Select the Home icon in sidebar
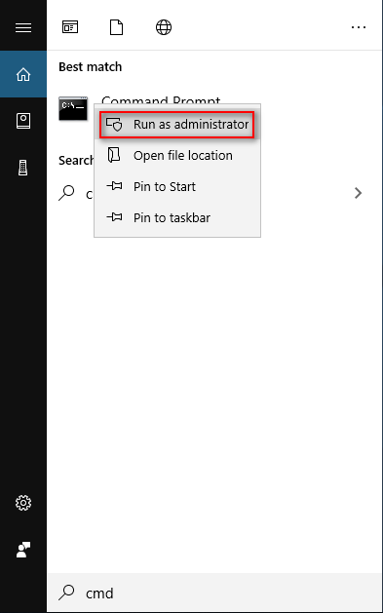 [x=23, y=74]
